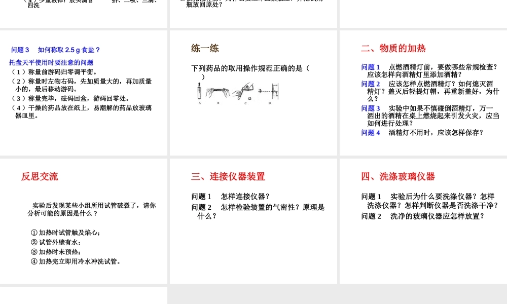
Task: Click item ② 试管外壁有水
Action: coord(56,242)
